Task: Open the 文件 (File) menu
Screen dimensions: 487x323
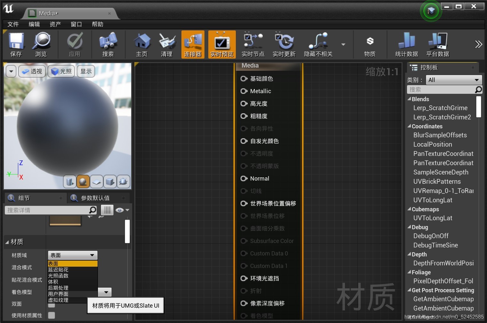Action: [x=13, y=24]
